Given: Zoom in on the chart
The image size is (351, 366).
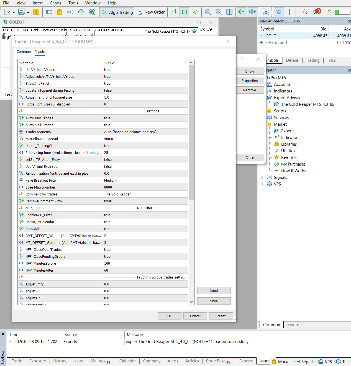Looking at the screenshot, I should tap(207, 12).
